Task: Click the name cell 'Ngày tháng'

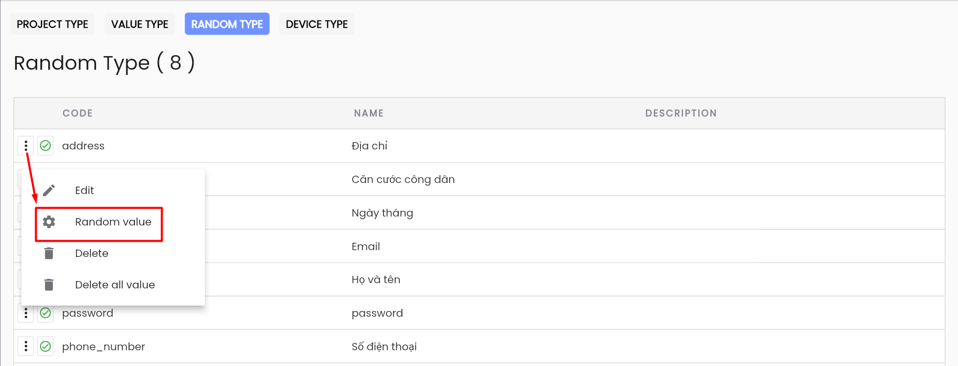Action: 382,213
